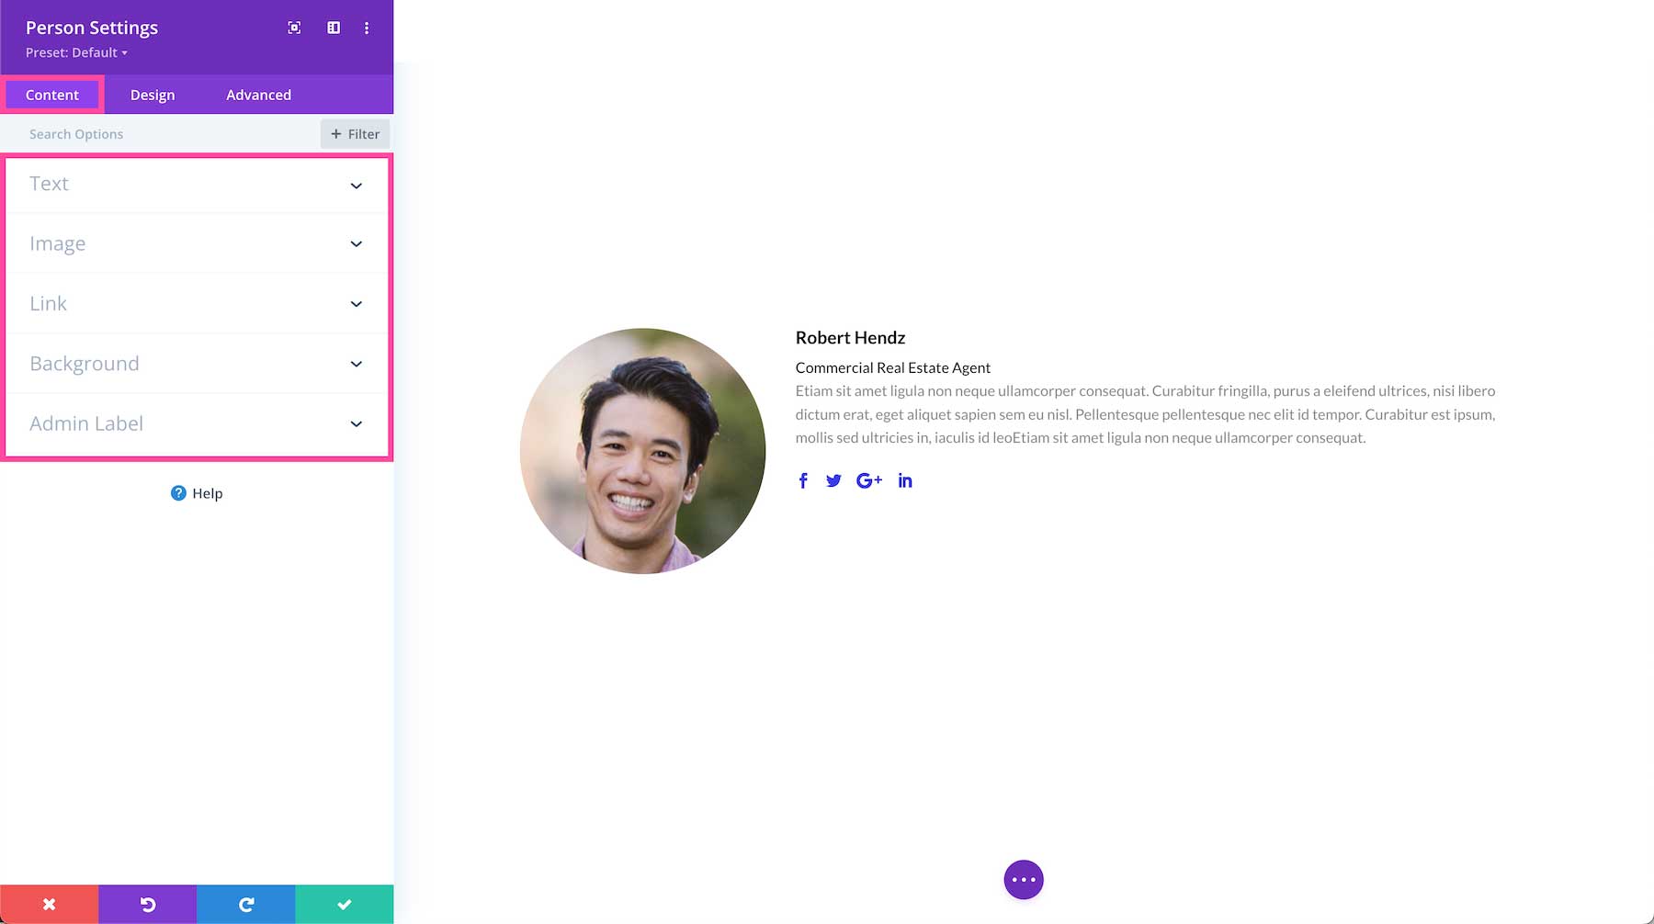Expand the Image section

point(196,243)
